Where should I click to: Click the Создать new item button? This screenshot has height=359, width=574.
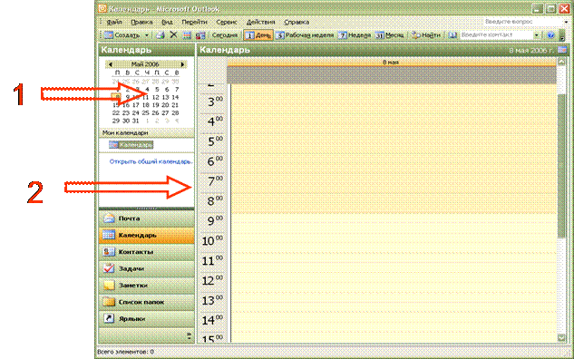coord(122,35)
